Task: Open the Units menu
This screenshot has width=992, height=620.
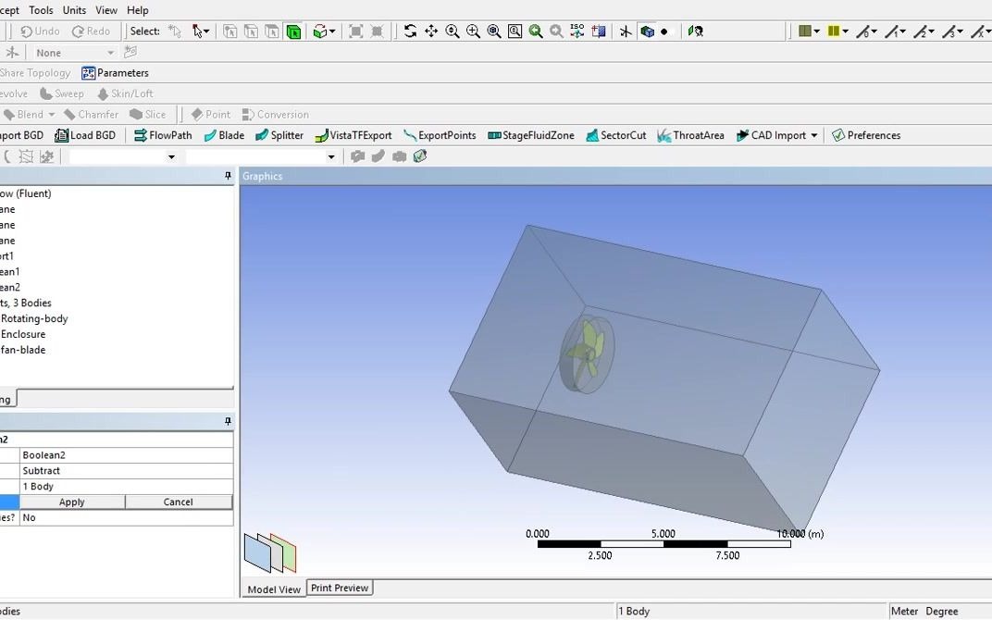Action: 74,10
